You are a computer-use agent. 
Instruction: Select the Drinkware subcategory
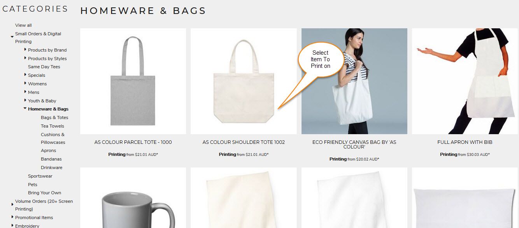point(51,168)
